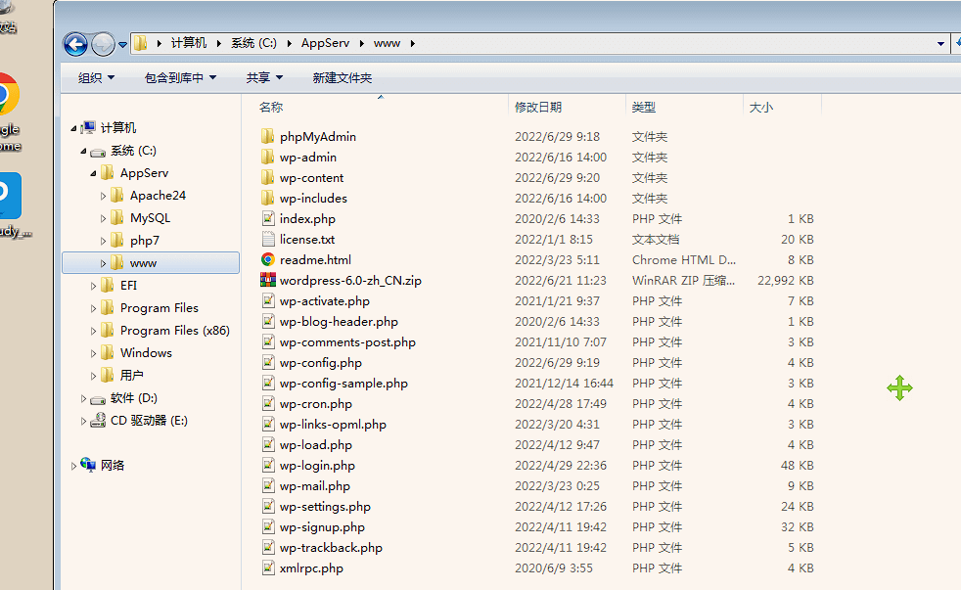Select 用户 in the folder tree
The image size is (961, 590).
pyautogui.click(x=132, y=375)
